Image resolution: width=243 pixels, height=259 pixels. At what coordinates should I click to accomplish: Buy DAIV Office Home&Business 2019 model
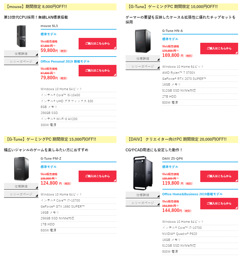point(219,204)
